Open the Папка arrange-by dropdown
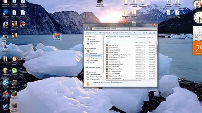Image resolution: width=202 pixels, height=113 pixels. click(x=150, y=38)
